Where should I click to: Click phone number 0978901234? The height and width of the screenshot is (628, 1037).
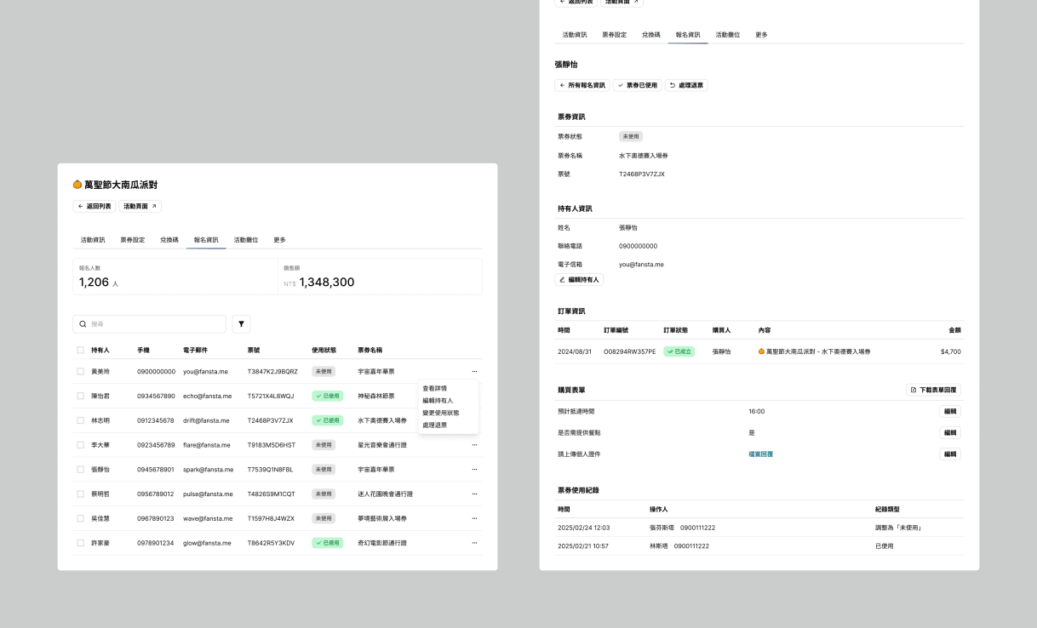(x=156, y=543)
